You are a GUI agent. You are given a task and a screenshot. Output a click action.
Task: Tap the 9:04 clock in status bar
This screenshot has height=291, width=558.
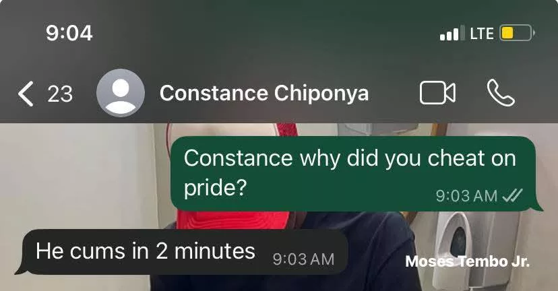click(x=69, y=33)
